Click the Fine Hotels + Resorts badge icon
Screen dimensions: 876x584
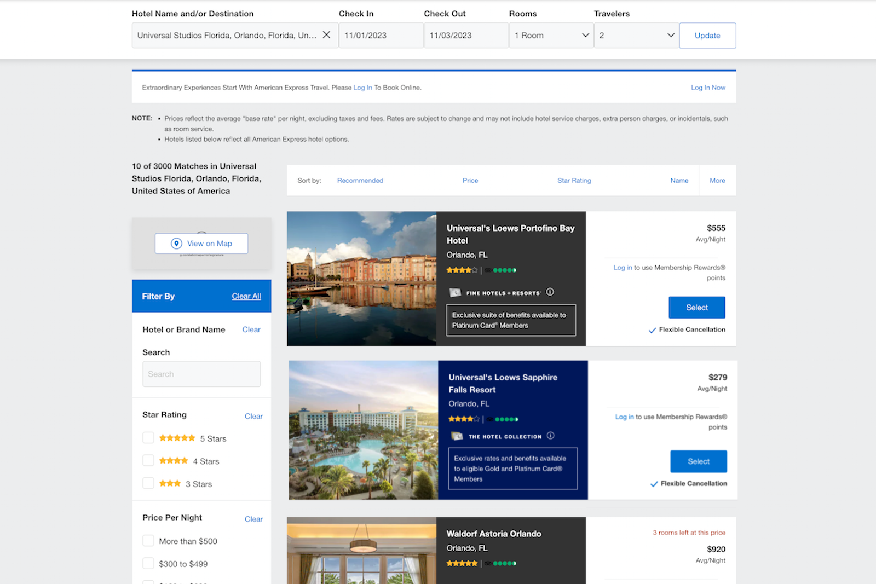pos(456,293)
